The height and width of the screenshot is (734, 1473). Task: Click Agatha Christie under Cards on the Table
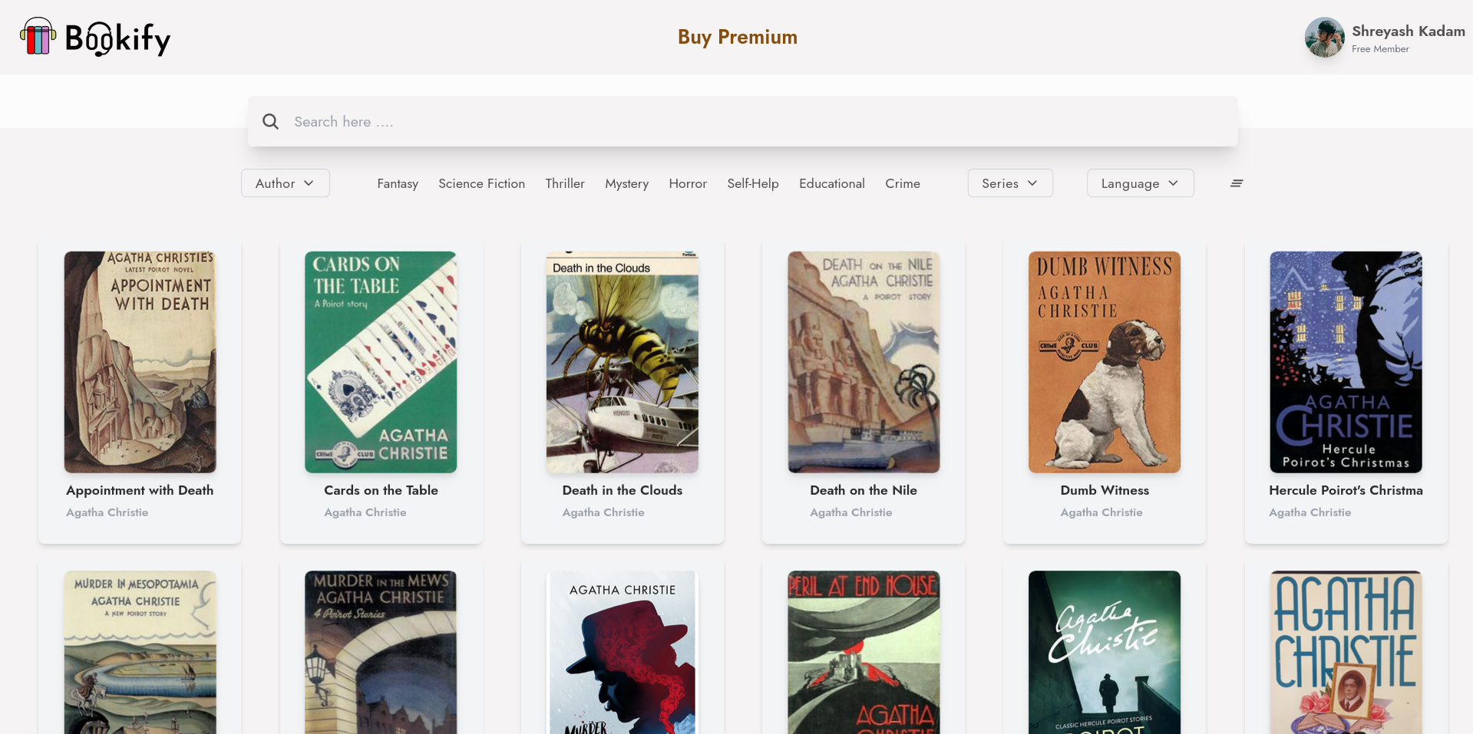click(x=365, y=512)
